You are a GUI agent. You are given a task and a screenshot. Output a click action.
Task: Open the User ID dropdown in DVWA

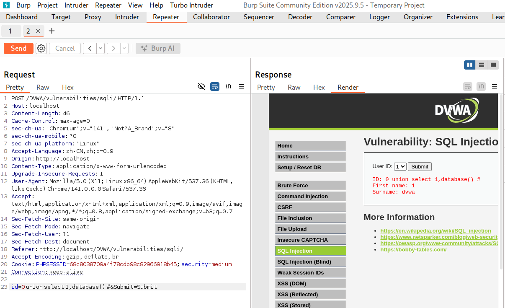[400, 166]
